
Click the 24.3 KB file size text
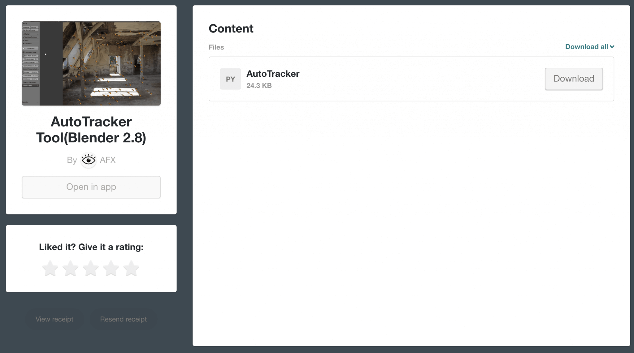tap(259, 86)
